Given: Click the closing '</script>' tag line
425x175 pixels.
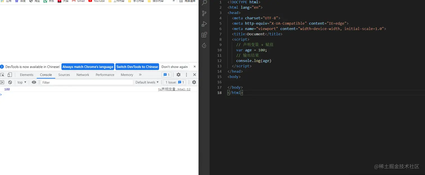Looking at the screenshot, I should (242, 66).
